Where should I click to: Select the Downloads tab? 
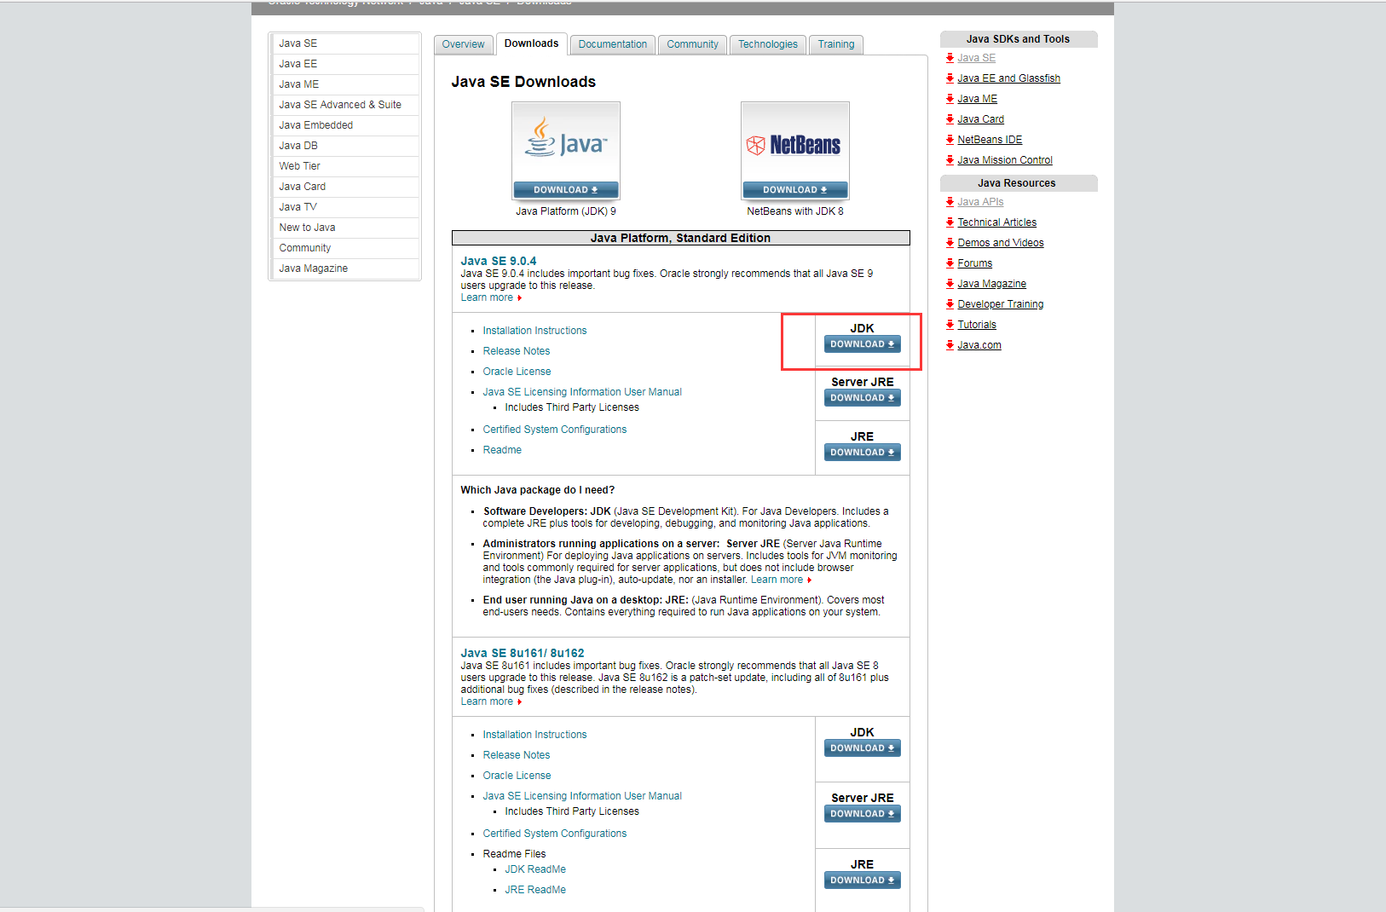531,43
